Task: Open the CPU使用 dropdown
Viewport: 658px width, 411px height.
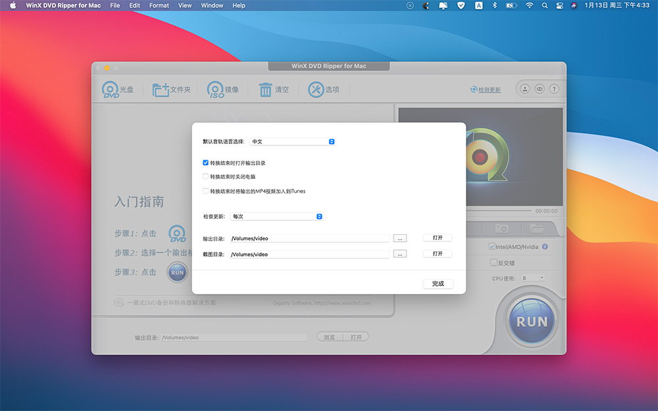Action: 532,278
